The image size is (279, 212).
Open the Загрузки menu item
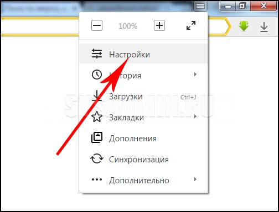pyautogui.click(x=143, y=97)
